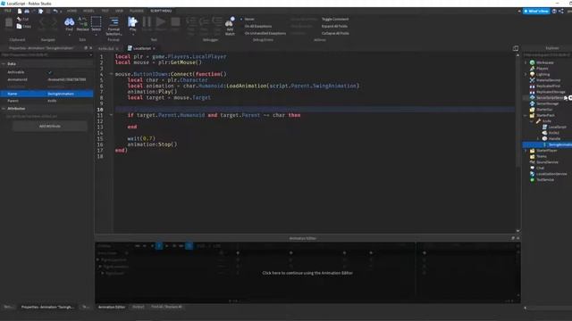Click Collapse All Folds action
The image size is (572, 321).
tap(335, 33)
